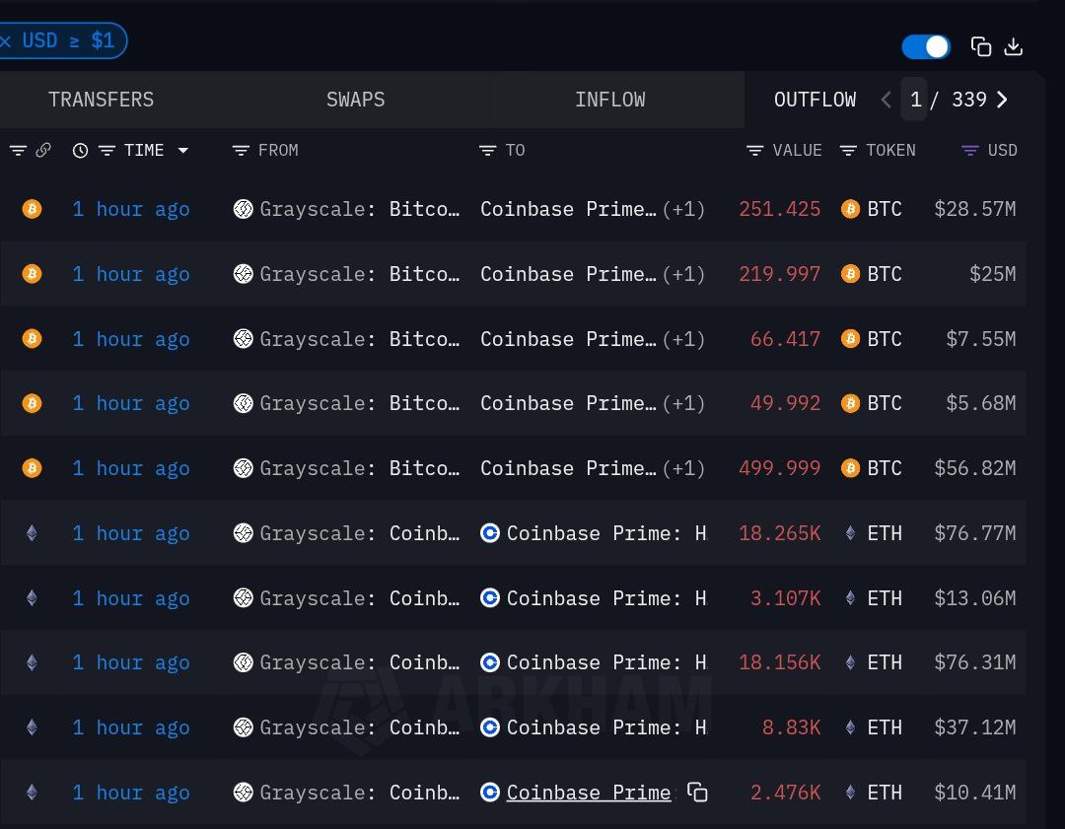Open '1 hour ago' link in $76.77M row
This screenshot has height=829, width=1065.
point(131,533)
